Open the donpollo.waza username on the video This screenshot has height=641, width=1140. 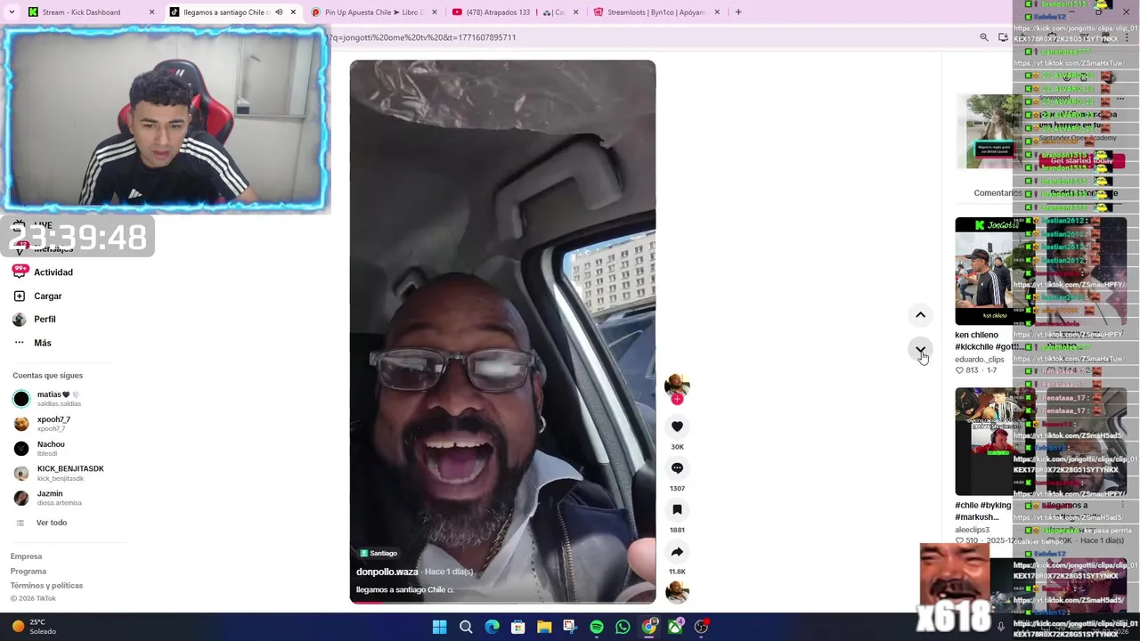point(387,572)
